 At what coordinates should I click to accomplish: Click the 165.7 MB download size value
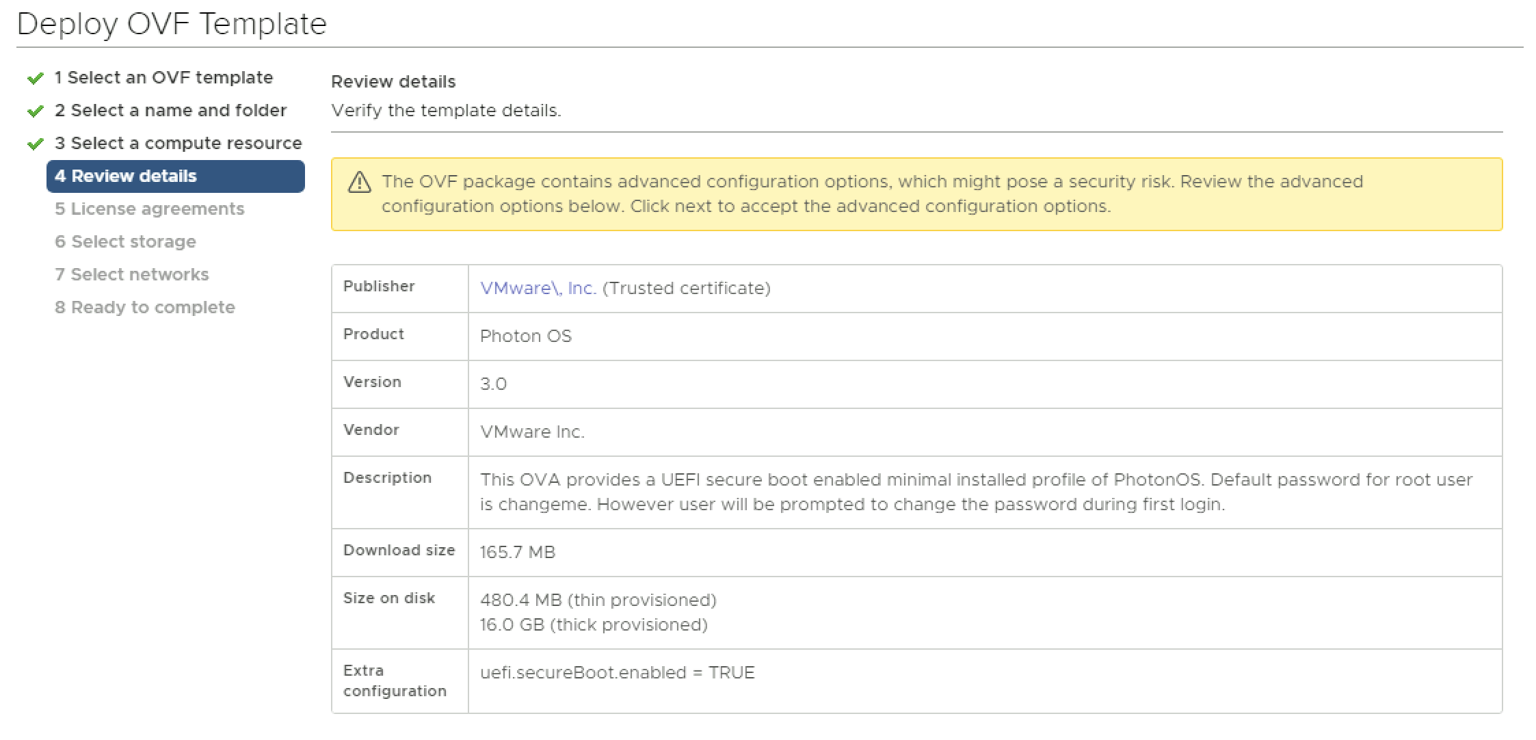[518, 553]
